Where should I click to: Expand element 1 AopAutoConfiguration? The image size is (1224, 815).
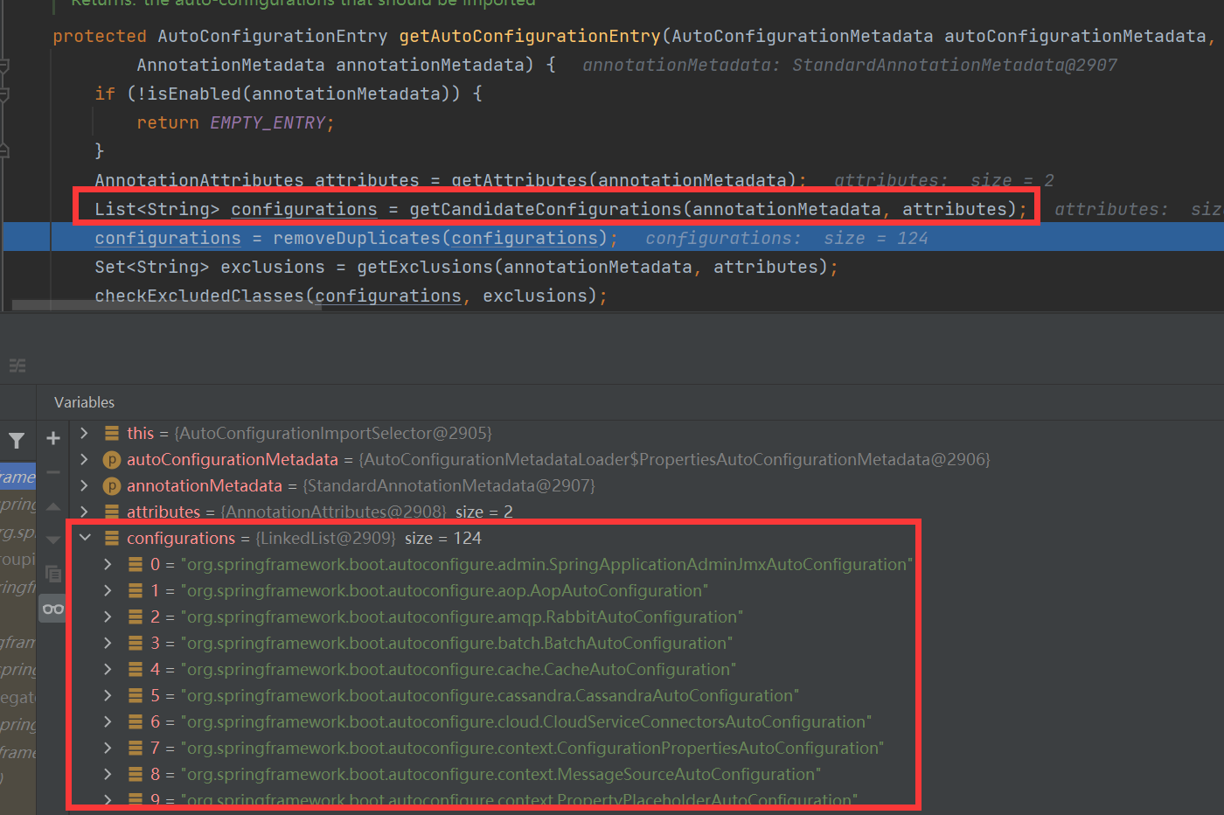(x=108, y=590)
